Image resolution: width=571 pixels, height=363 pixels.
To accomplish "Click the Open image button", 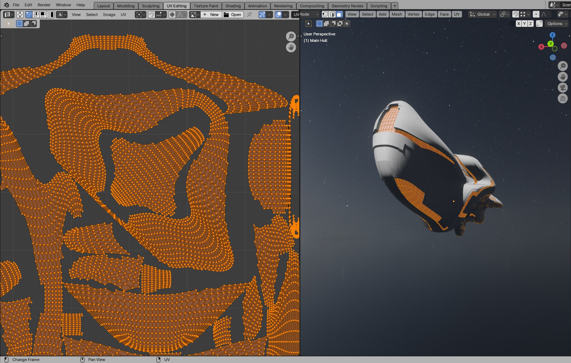I will pyautogui.click(x=232, y=14).
